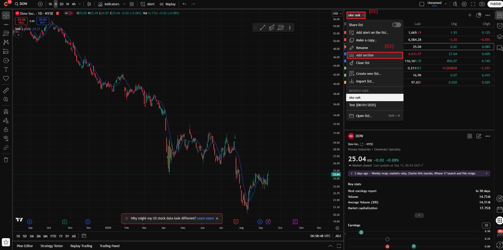Viewport: 503px width, 250px height.
Task: Select the crosshair cursor tool
Action: point(6,15)
